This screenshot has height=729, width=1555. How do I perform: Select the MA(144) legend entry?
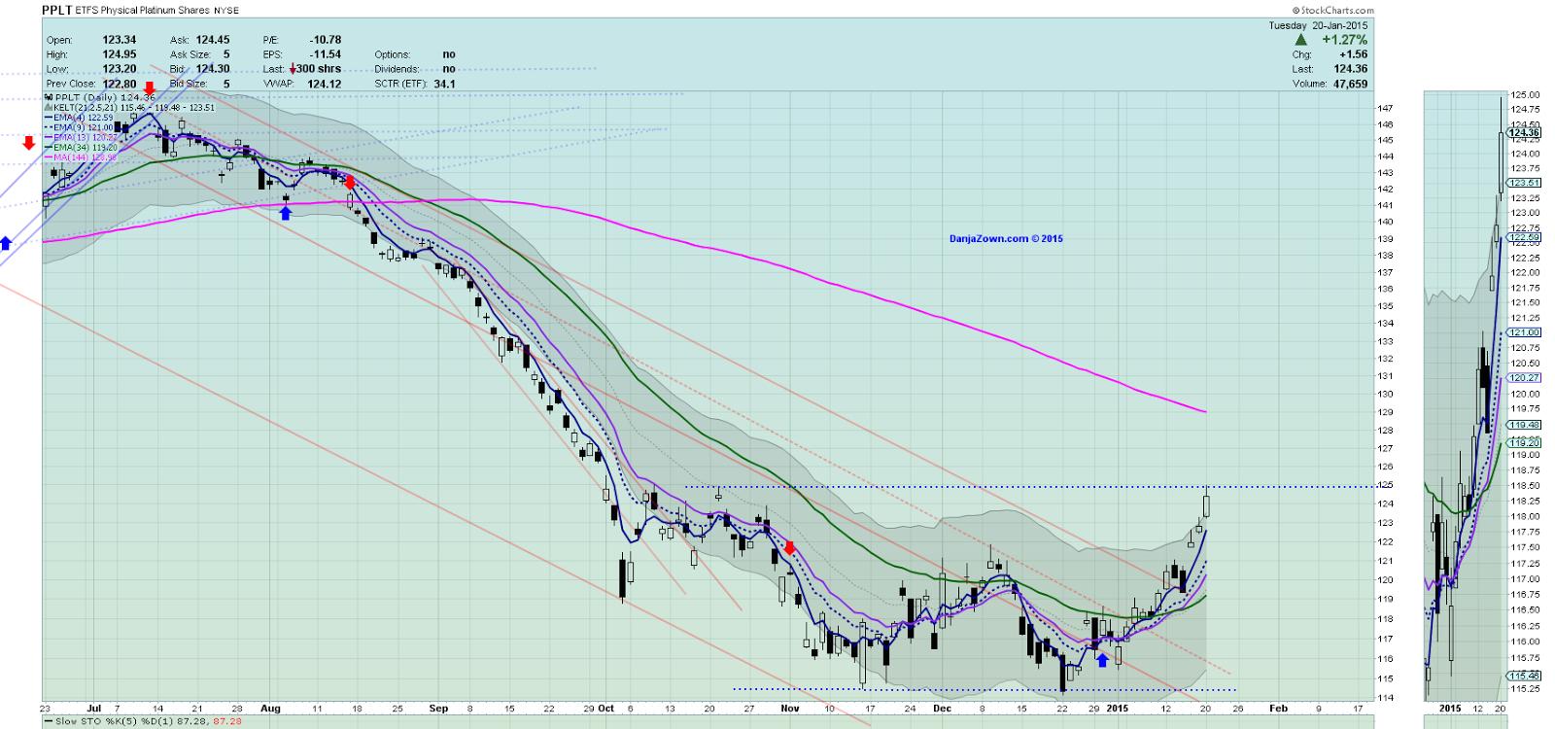[x=86, y=157]
